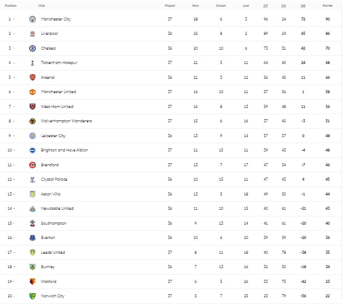Click the Manchester City club badge
Viewport: 343px width, 308px height.
33,19
